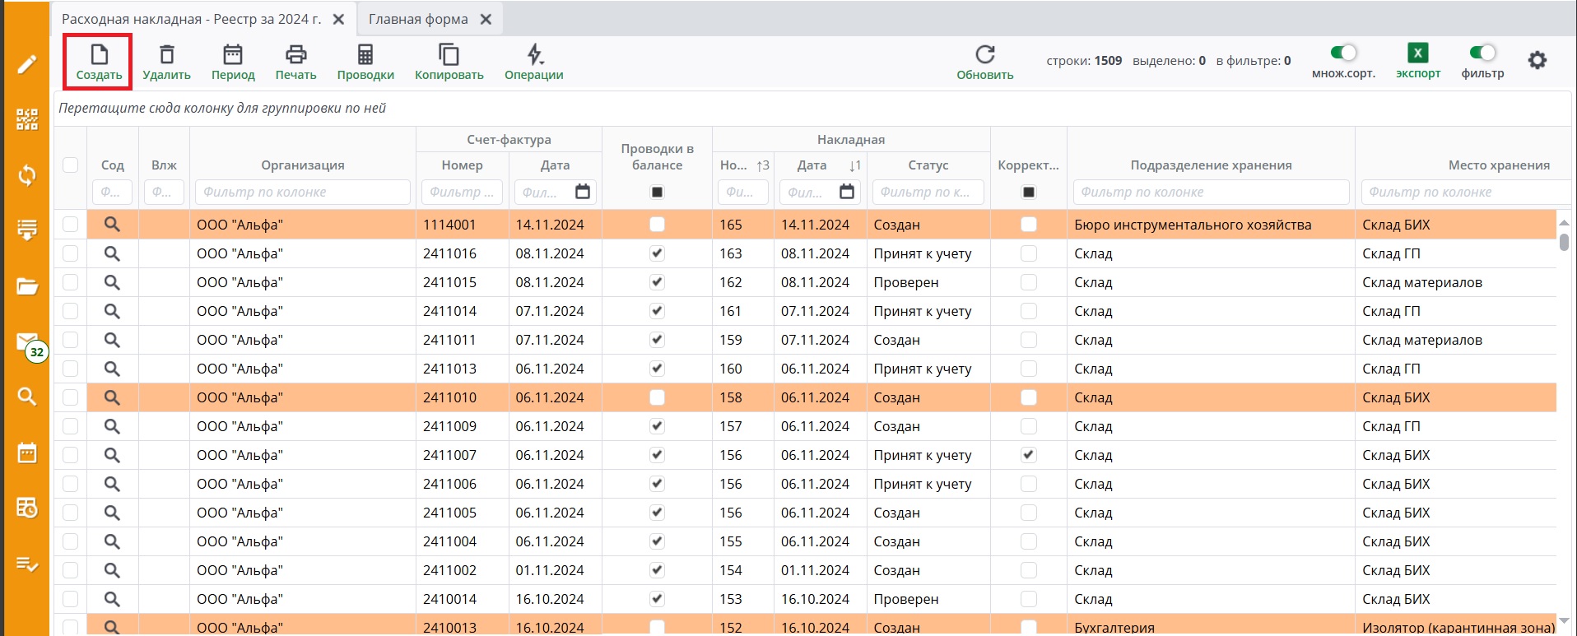Click the Организация column filter field
1577x636 pixels.
302,192
